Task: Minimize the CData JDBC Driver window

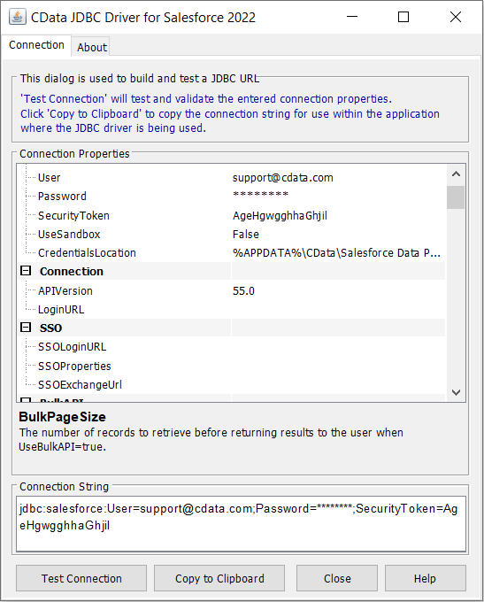Action: (352, 17)
